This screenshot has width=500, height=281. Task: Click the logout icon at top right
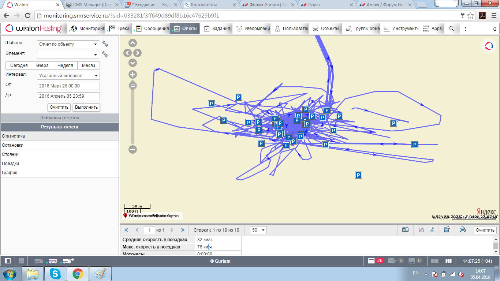pyautogui.click(x=494, y=29)
